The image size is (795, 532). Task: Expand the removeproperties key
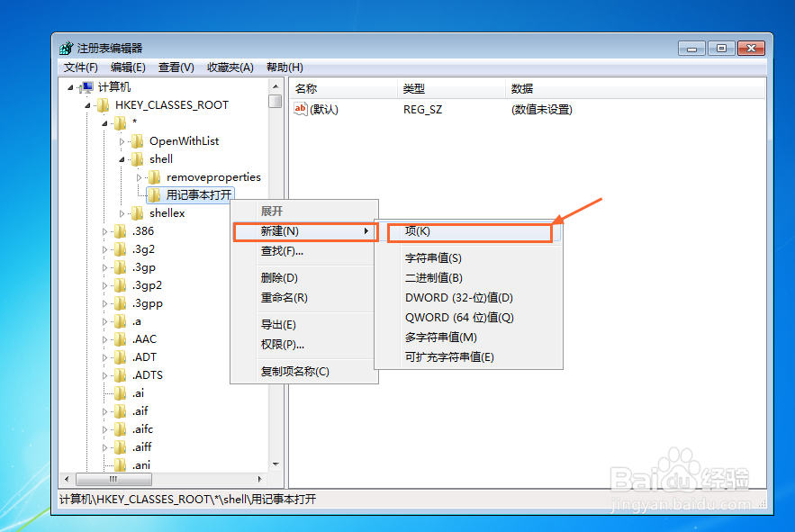pyautogui.click(x=139, y=178)
